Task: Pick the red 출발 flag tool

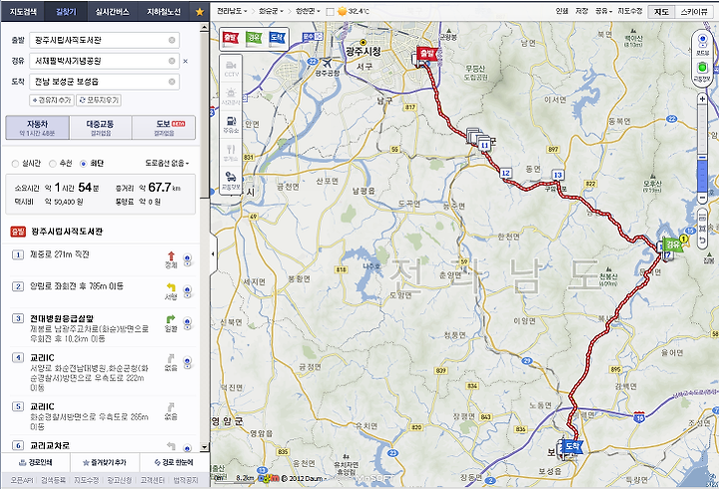Action: (231, 38)
